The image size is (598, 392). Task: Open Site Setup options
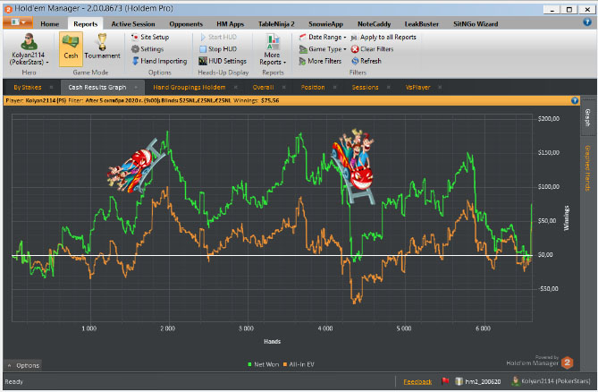(150, 37)
